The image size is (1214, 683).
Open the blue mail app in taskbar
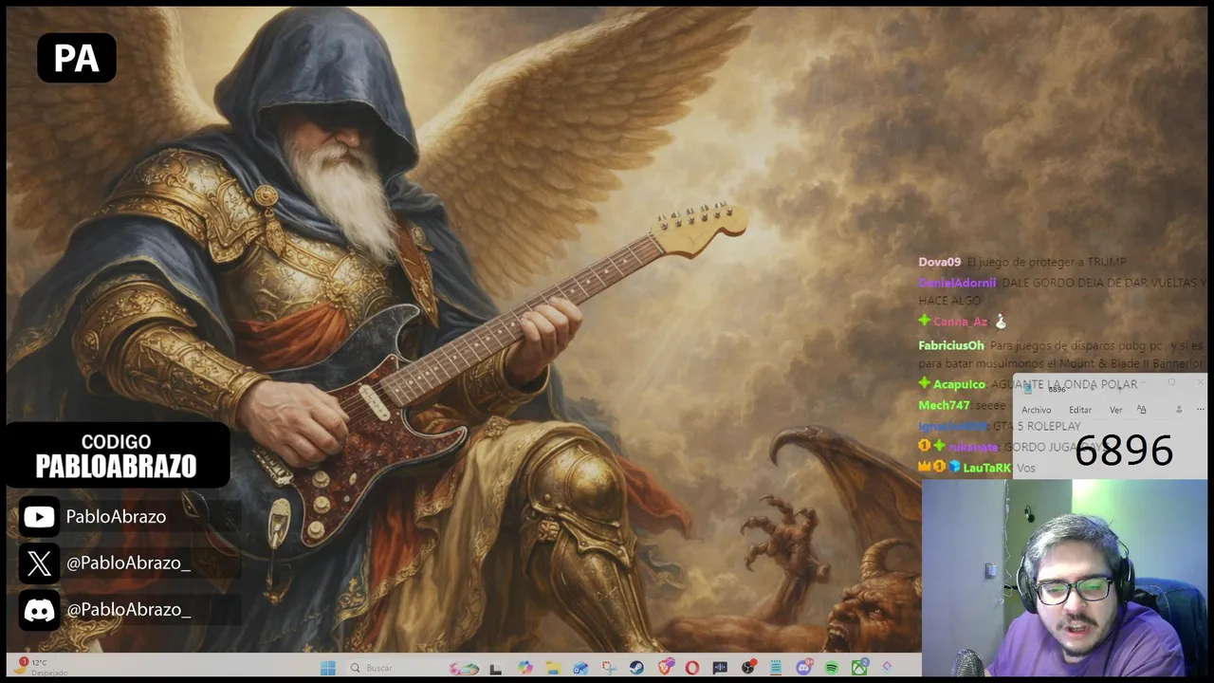tap(580, 668)
